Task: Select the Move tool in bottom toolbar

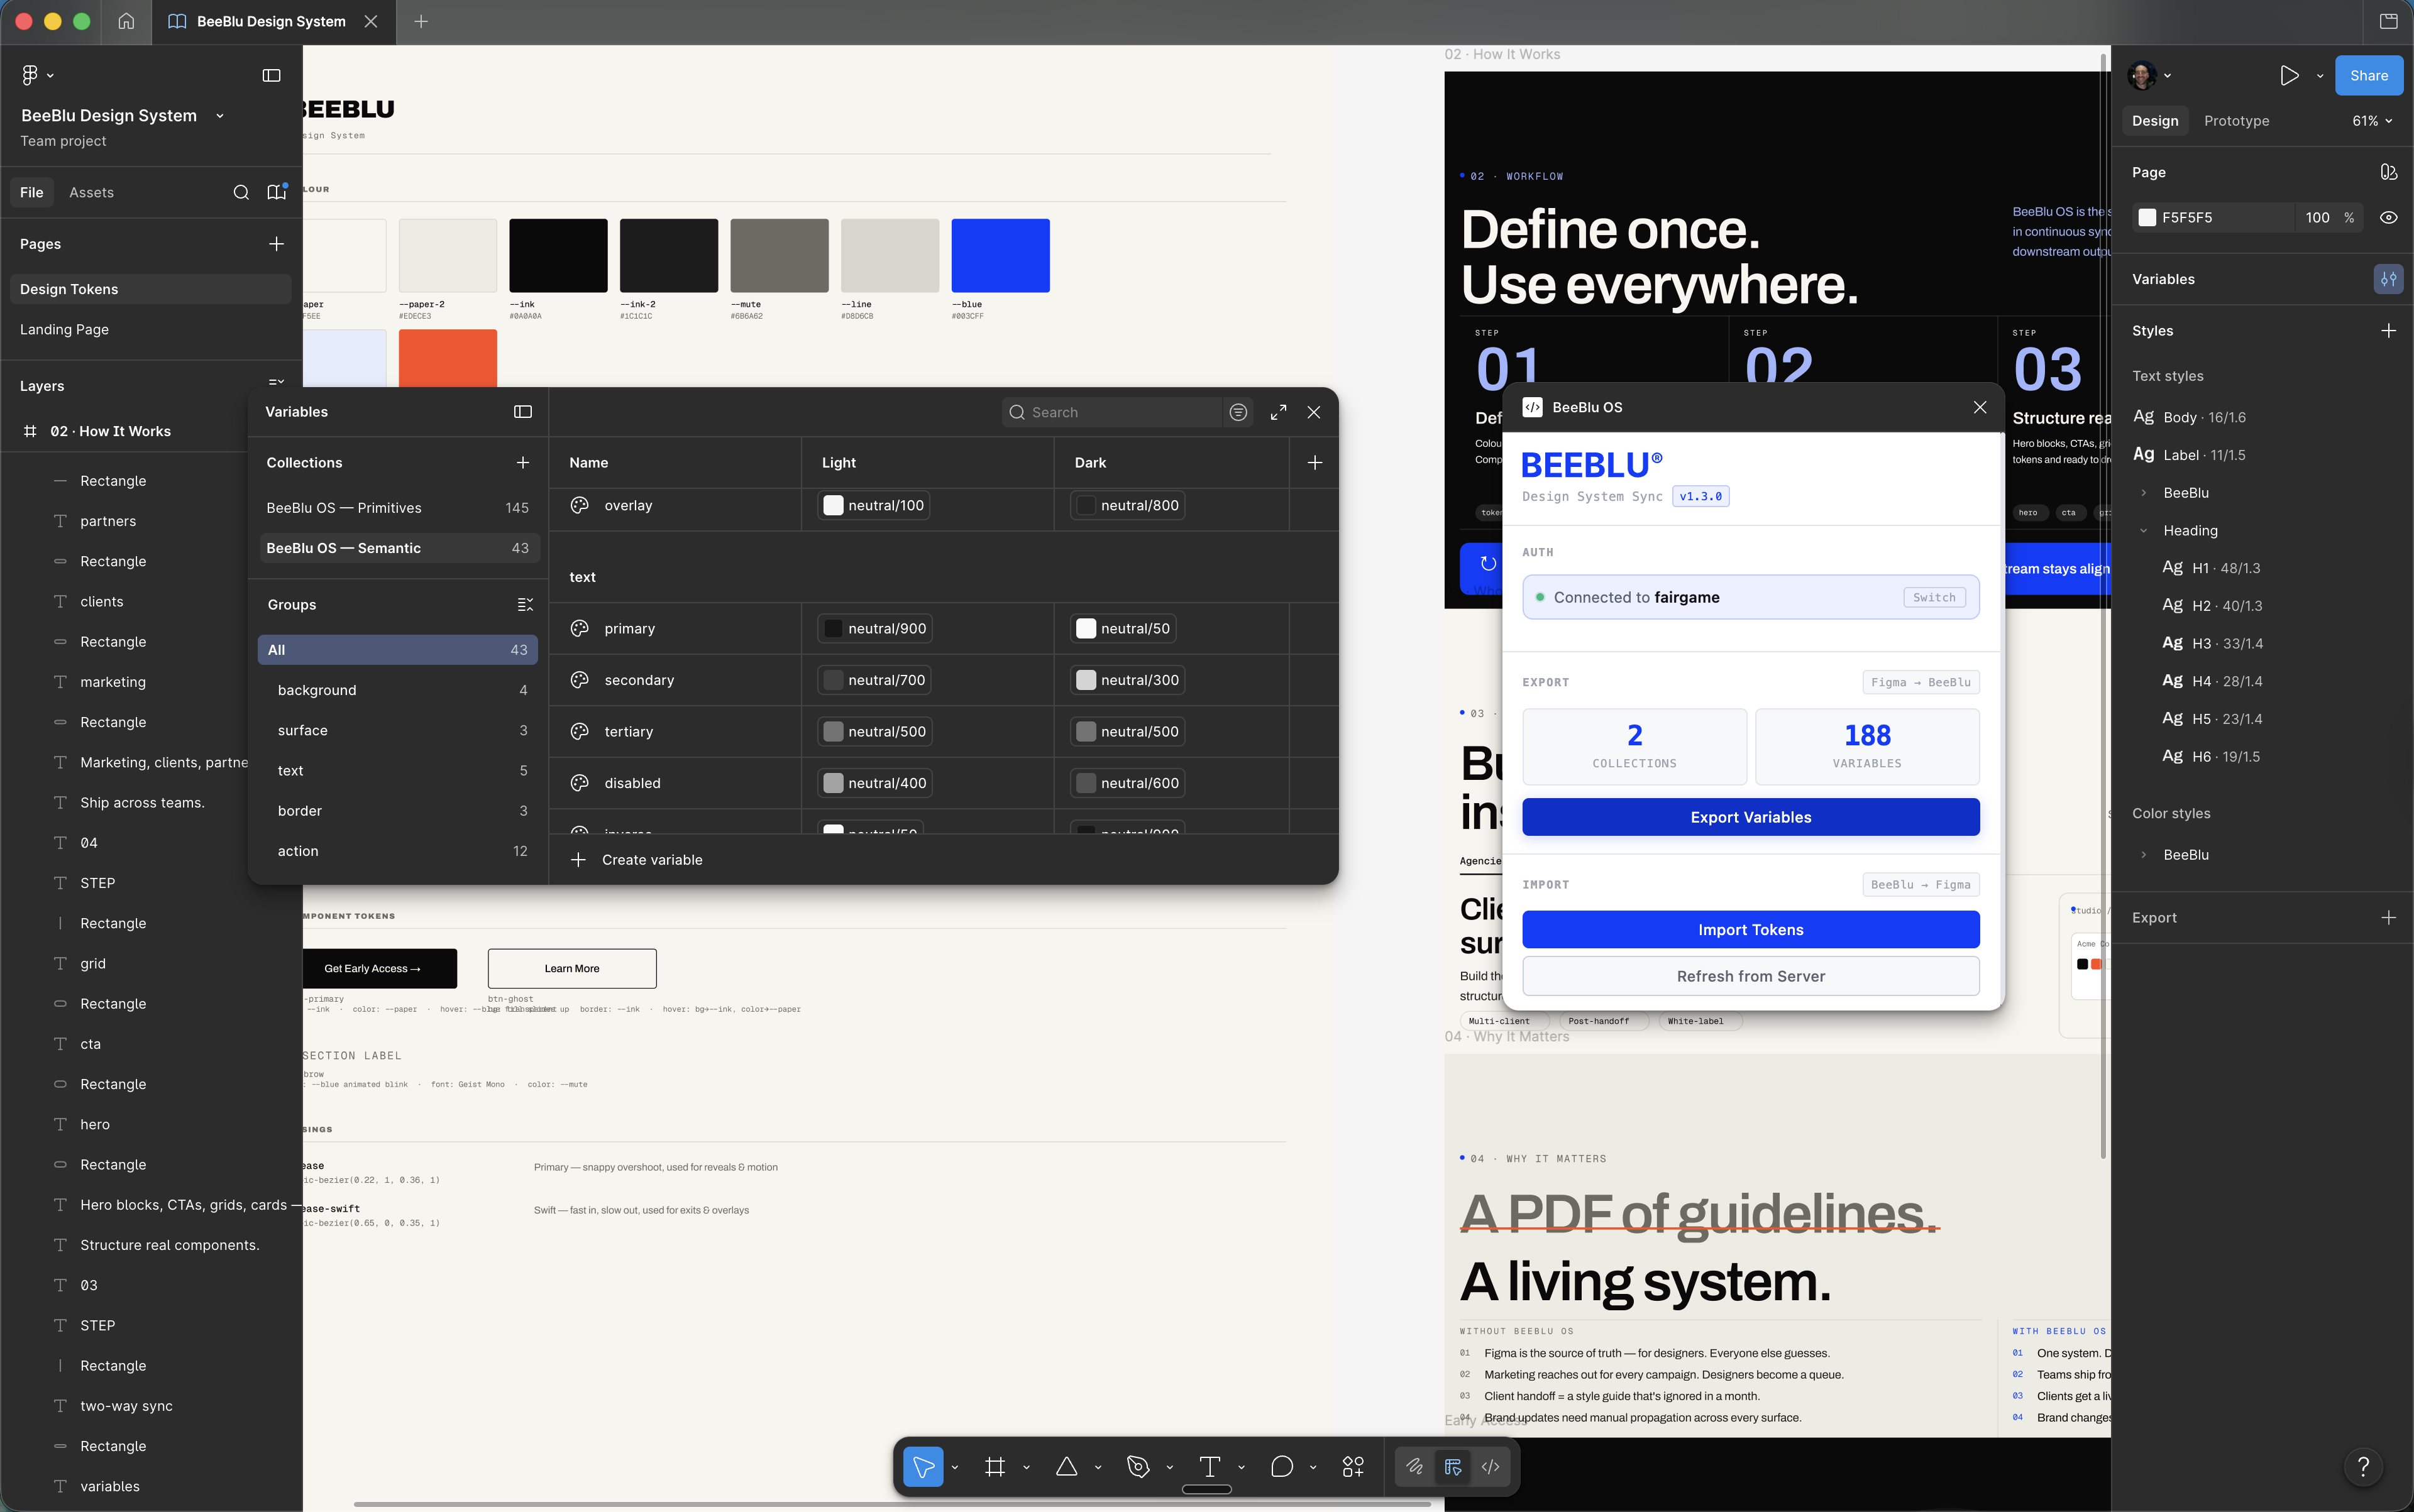Action: [x=923, y=1467]
